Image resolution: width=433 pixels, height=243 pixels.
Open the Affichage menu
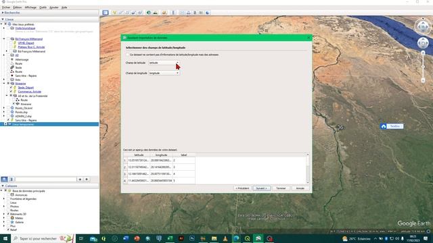[x=30, y=7]
